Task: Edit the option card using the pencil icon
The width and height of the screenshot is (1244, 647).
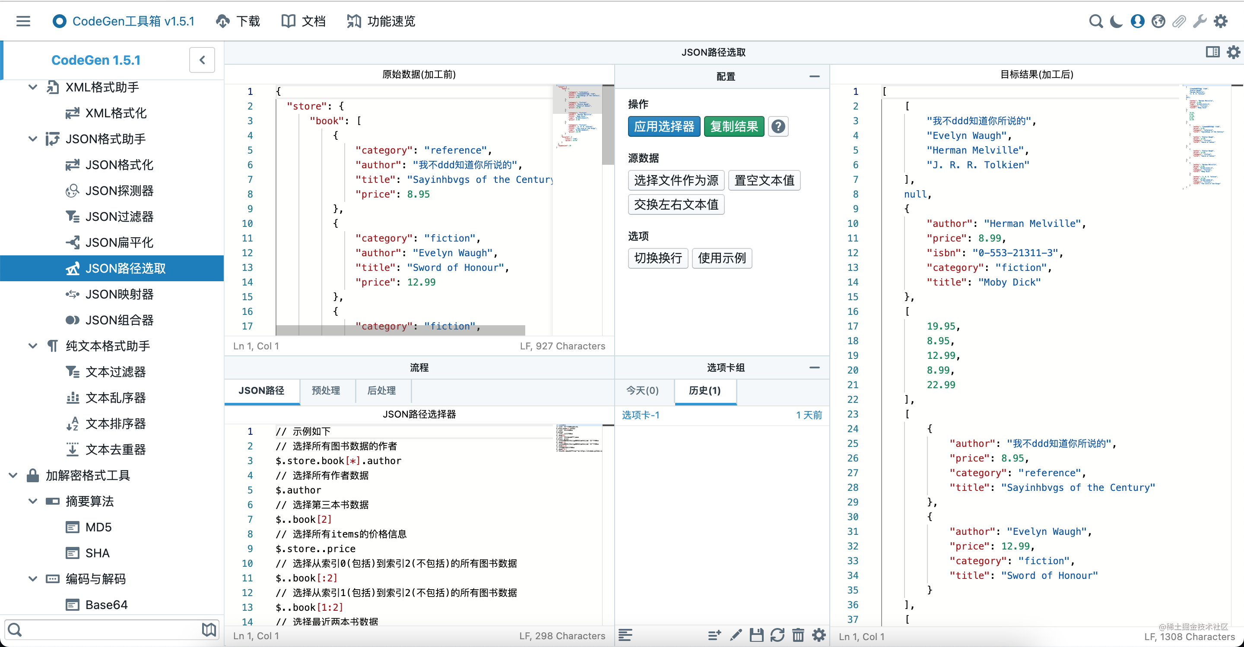Action: (x=736, y=635)
